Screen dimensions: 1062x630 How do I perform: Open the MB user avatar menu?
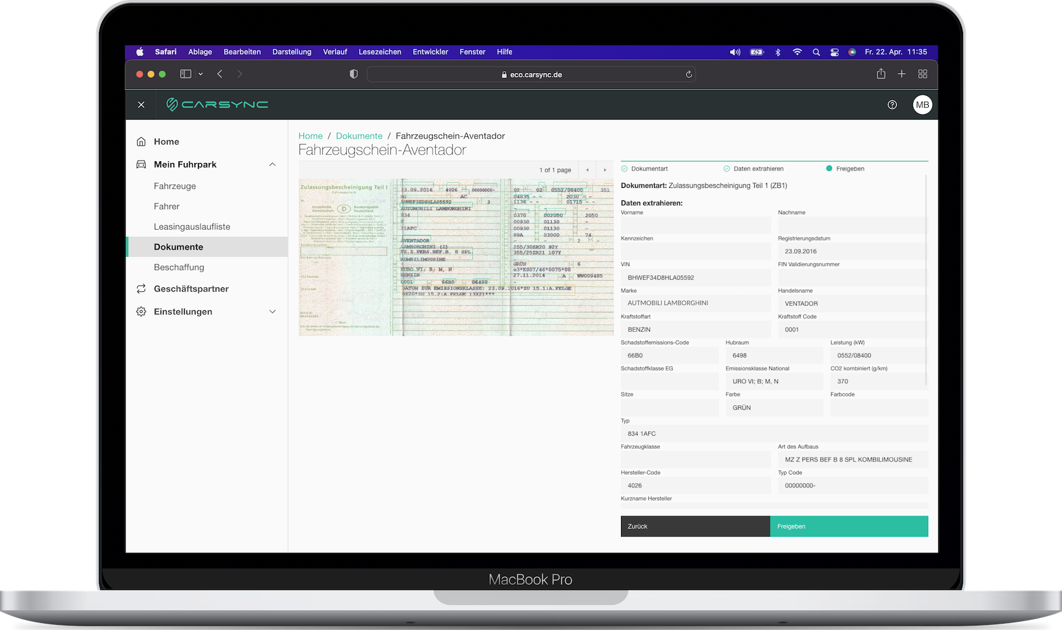pos(922,105)
